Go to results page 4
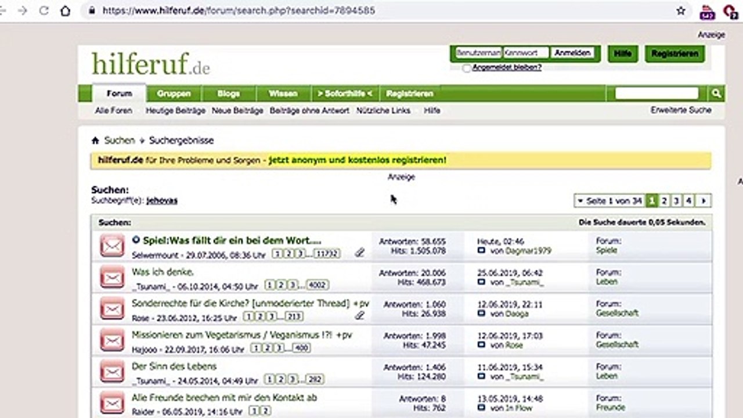743x418 pixels. (688, 201)
